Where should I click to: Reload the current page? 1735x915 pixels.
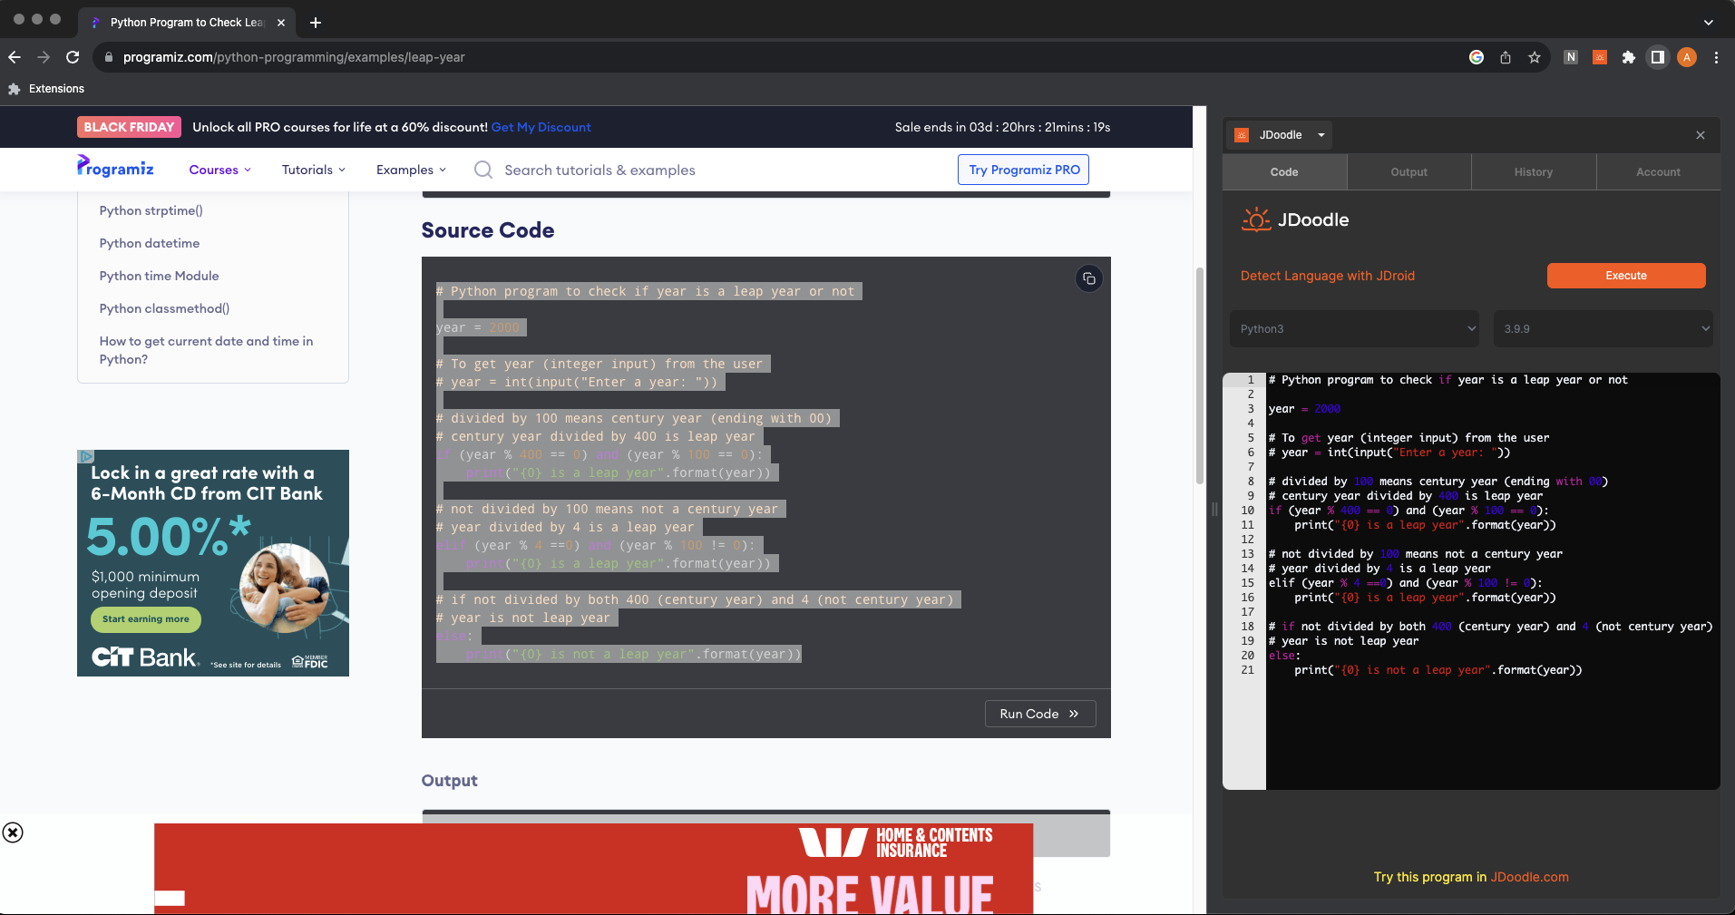coord(73,57)
